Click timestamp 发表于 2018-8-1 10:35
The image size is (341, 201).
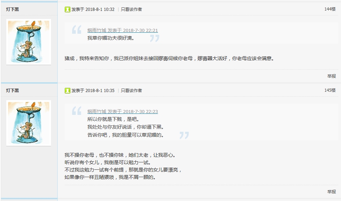coord(93,91)
